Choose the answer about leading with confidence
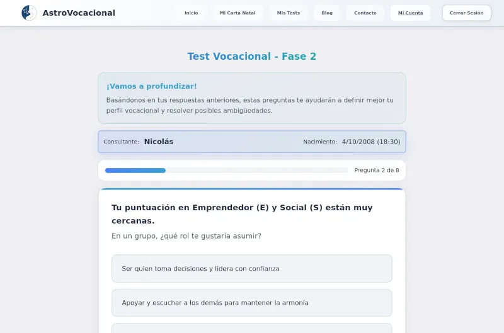This screenshot has width=504, height=333. tap(252, 269)
